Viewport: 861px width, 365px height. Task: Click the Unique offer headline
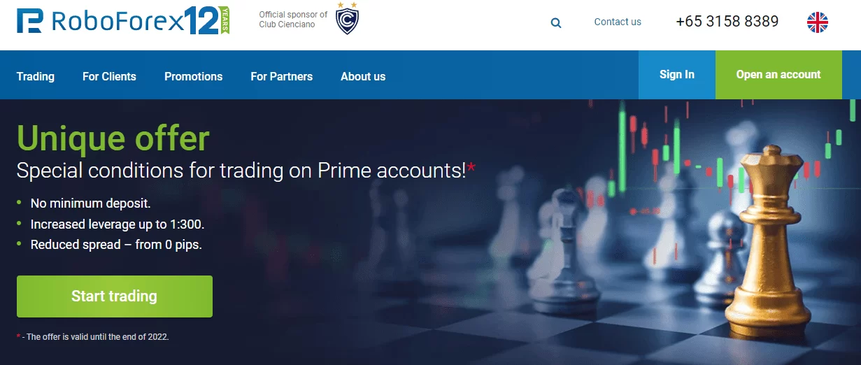[113, 138]
